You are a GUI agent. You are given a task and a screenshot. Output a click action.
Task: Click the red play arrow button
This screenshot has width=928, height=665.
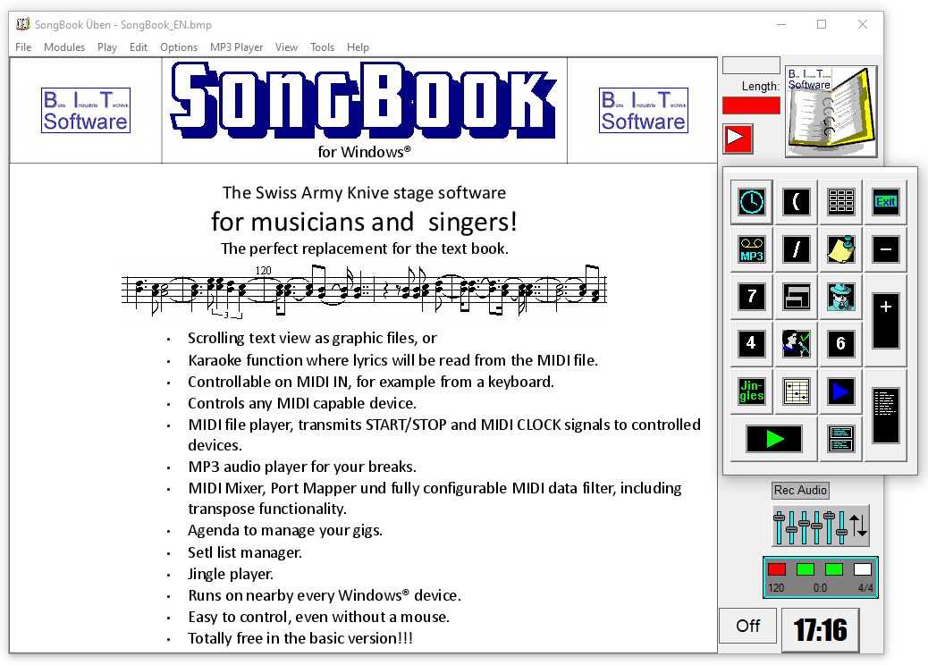click(x=738, y=139)
